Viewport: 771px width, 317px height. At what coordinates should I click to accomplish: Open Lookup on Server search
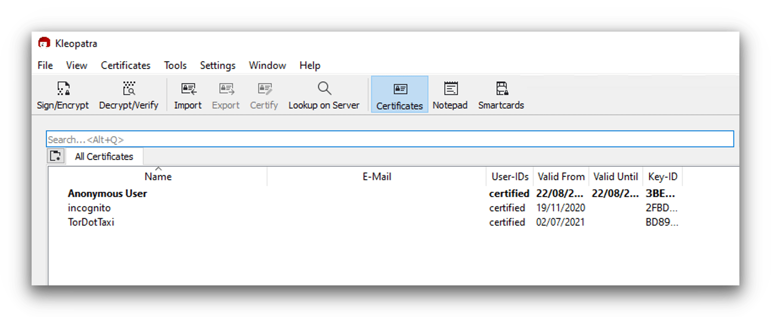click(x=324, y=95)
